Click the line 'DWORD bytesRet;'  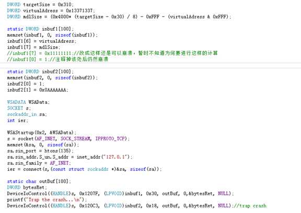(x=27, y=188)
